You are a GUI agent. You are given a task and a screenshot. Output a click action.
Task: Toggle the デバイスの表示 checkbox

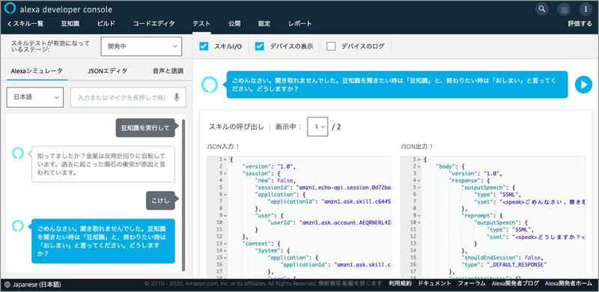[x=260, y=46]
